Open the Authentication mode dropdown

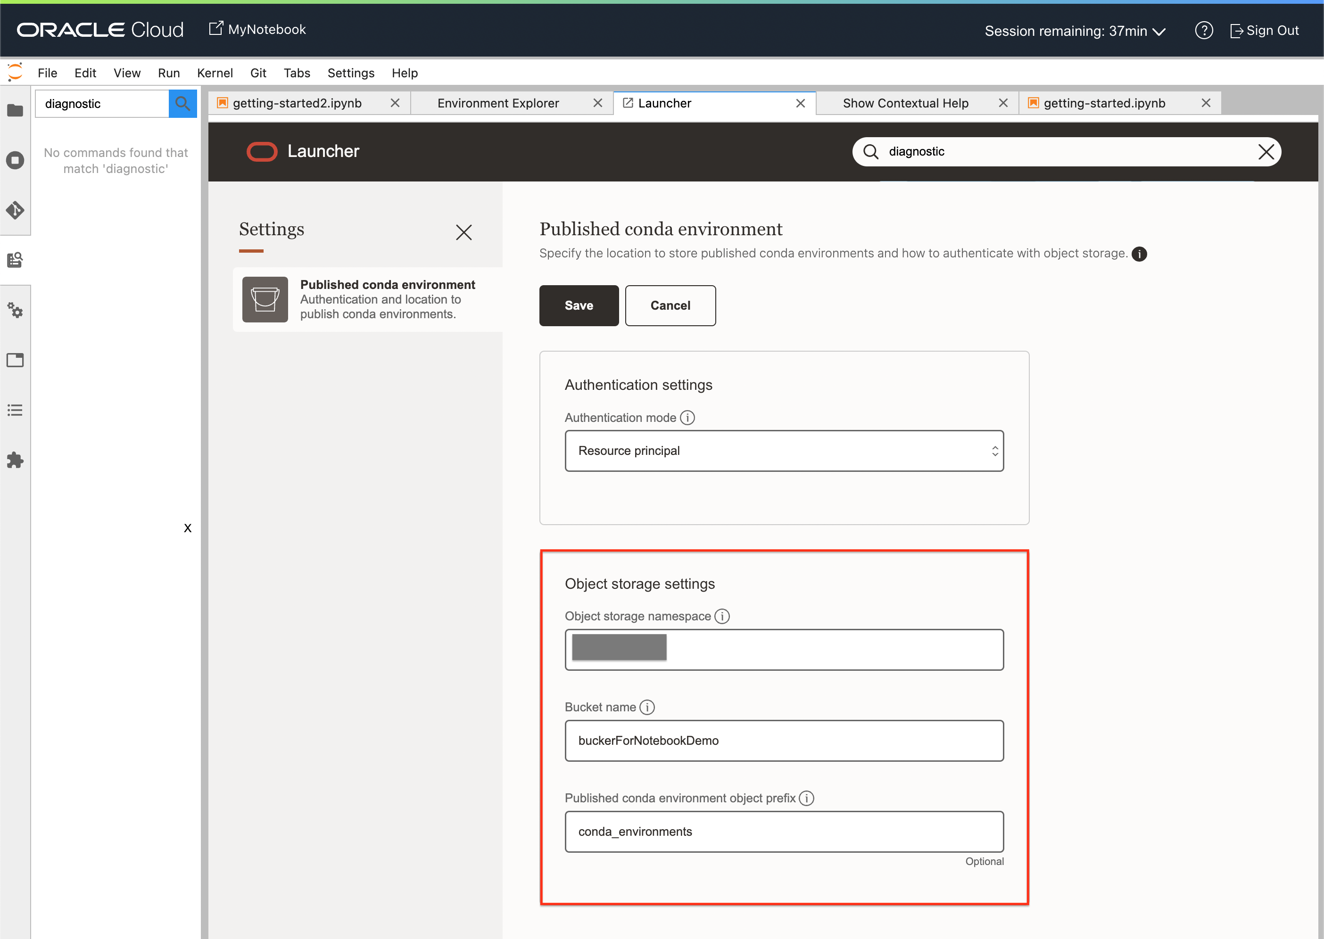[784, 451]
